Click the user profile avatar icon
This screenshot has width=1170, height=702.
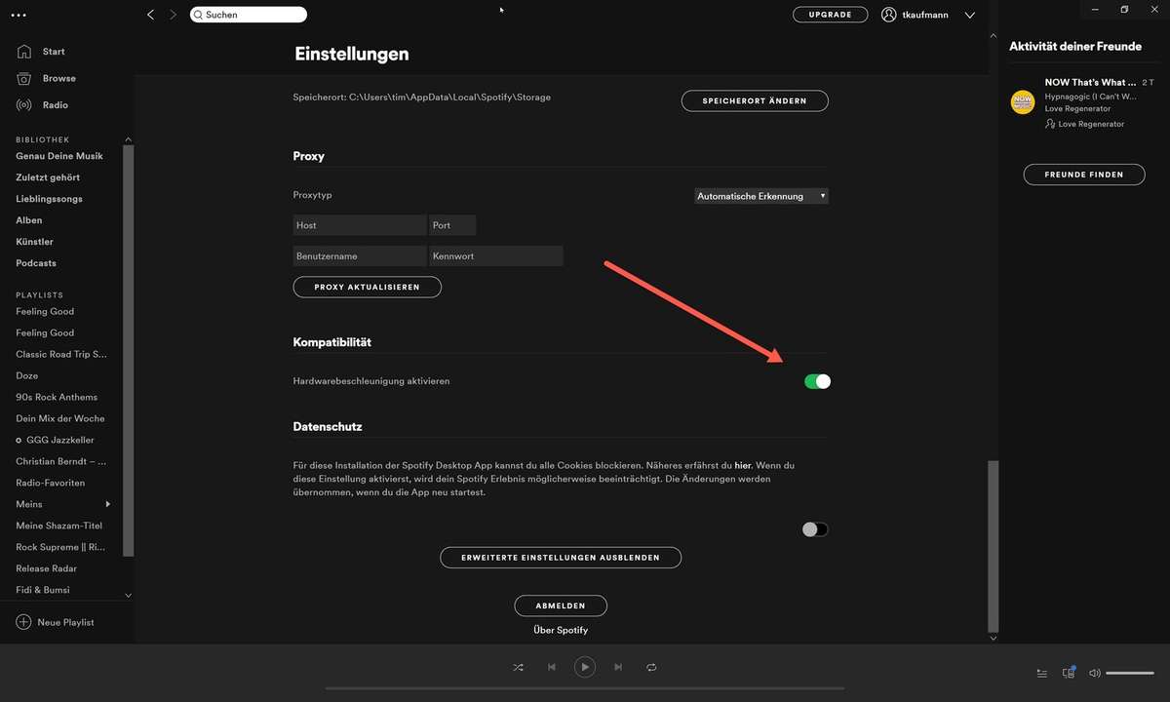click(x=889, y=15)
